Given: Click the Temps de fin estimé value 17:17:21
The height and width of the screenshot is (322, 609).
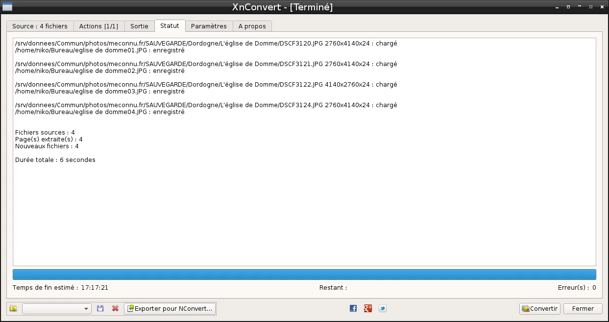Looking at the screenshot, I should 95,288.
